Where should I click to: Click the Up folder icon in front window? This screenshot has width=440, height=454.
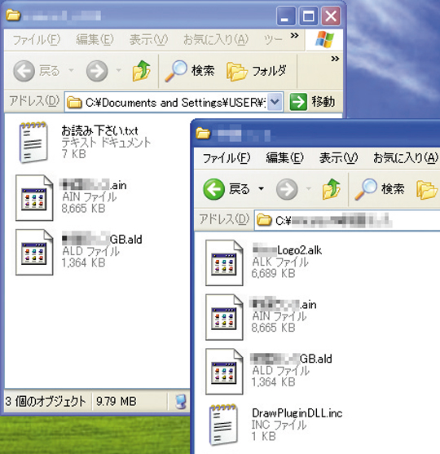[x=331, y=189]
